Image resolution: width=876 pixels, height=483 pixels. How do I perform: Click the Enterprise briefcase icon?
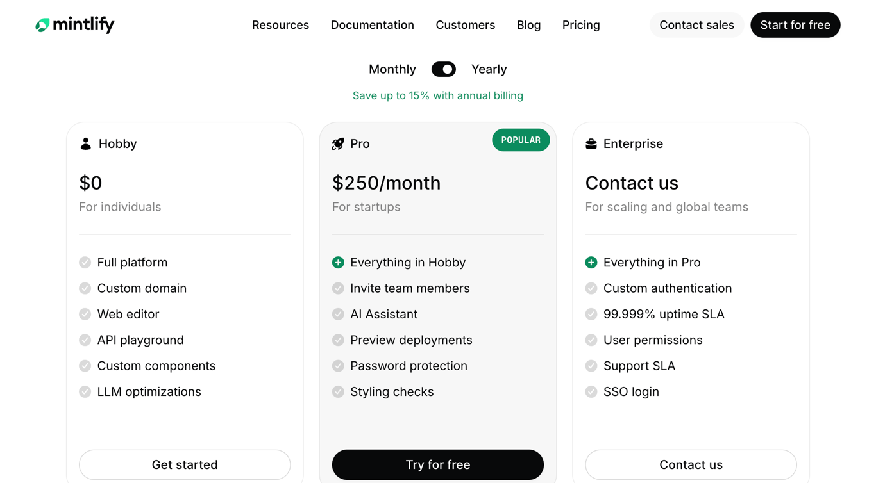[591, 143]
